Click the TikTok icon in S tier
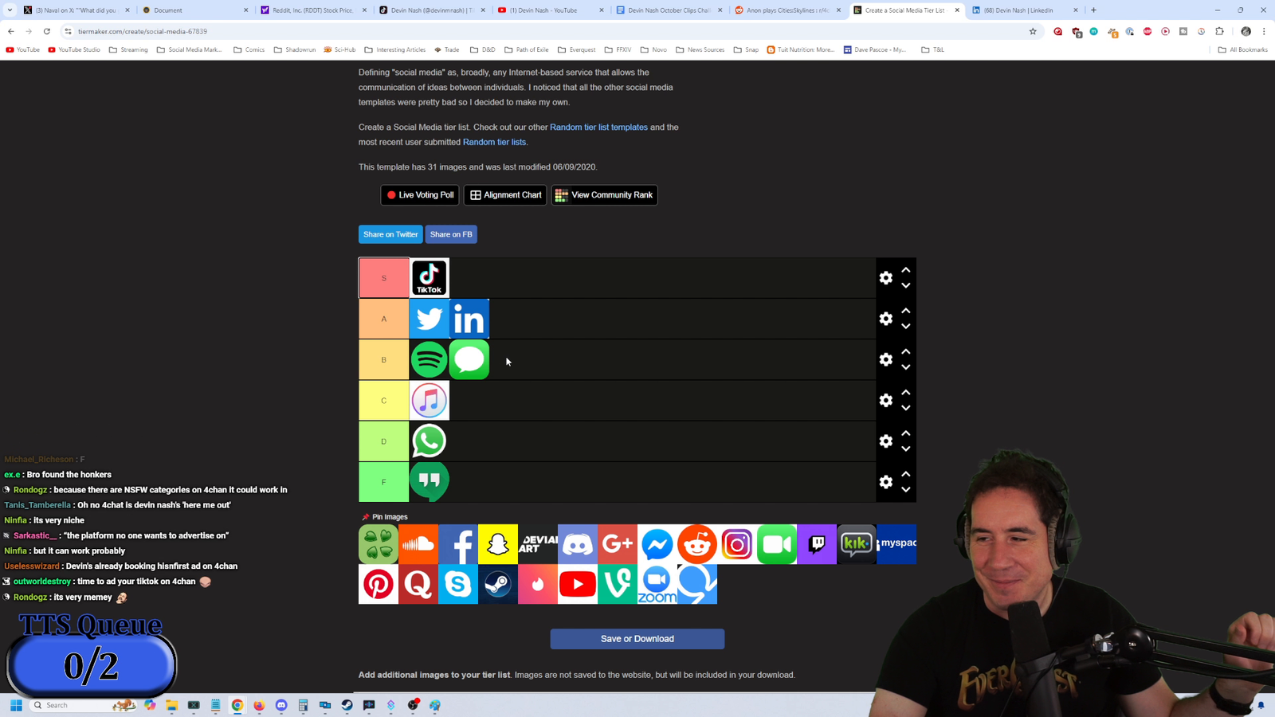 tap(430, 278)
